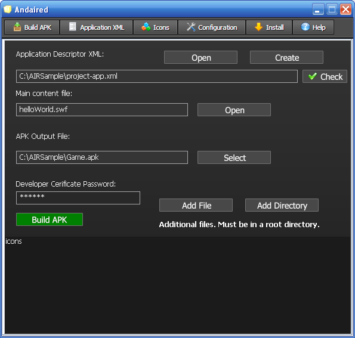355x338 pixels.
Task: Click the blue Help question mark icon
Action: 305,27
